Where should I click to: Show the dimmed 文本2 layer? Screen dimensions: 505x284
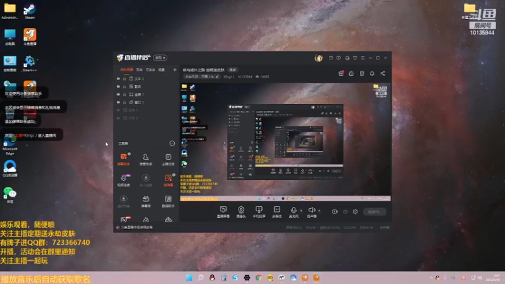pos(118,118)
